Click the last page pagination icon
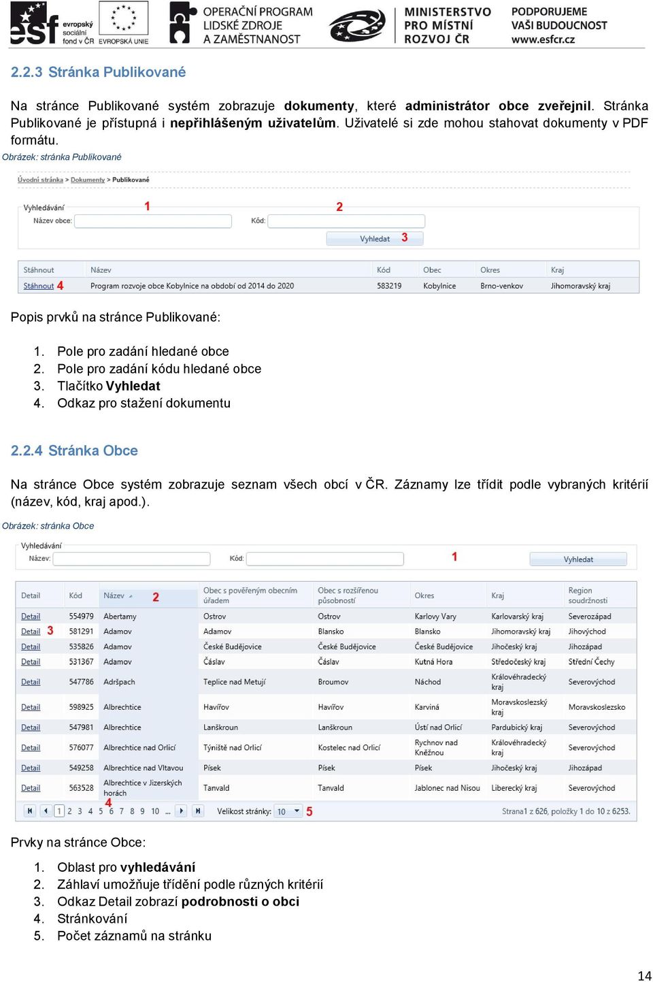Image resolution: width=653 pixels, height=982 pixels. click(x=197, y=811)
